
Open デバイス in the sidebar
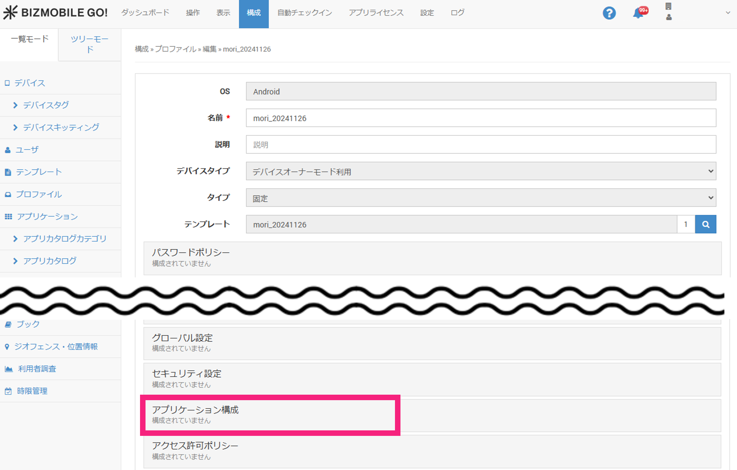[29, 83]
